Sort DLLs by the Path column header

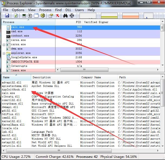click(x=139, y=77)
